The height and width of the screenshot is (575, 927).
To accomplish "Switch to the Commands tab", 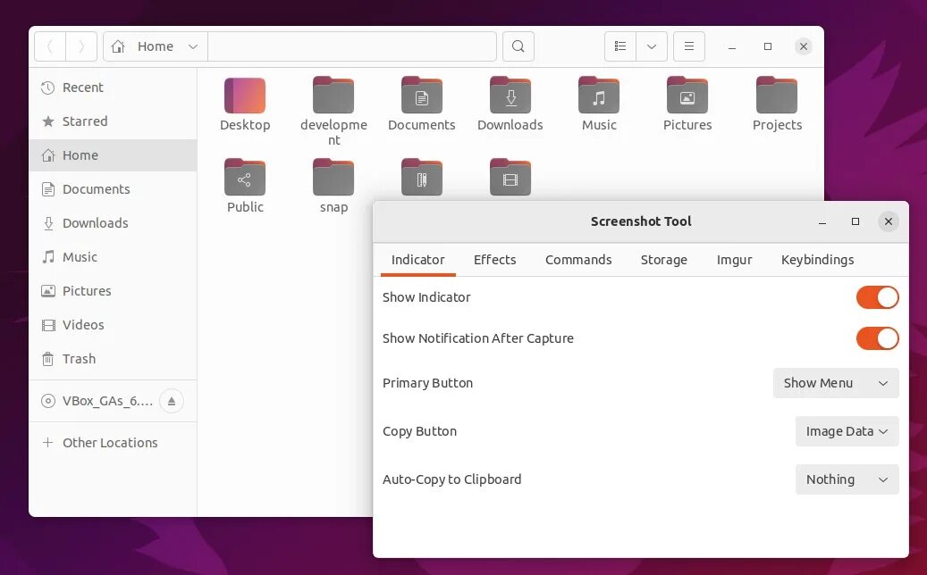I will click(578, 261).
